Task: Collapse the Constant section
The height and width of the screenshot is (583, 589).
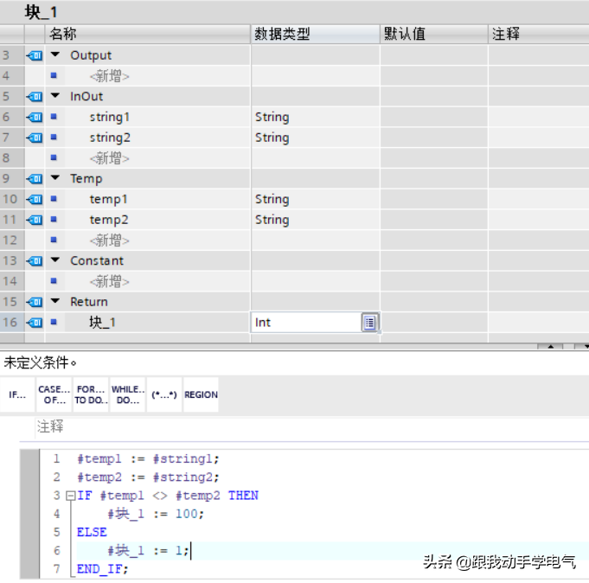Action: tap(55, 260)
